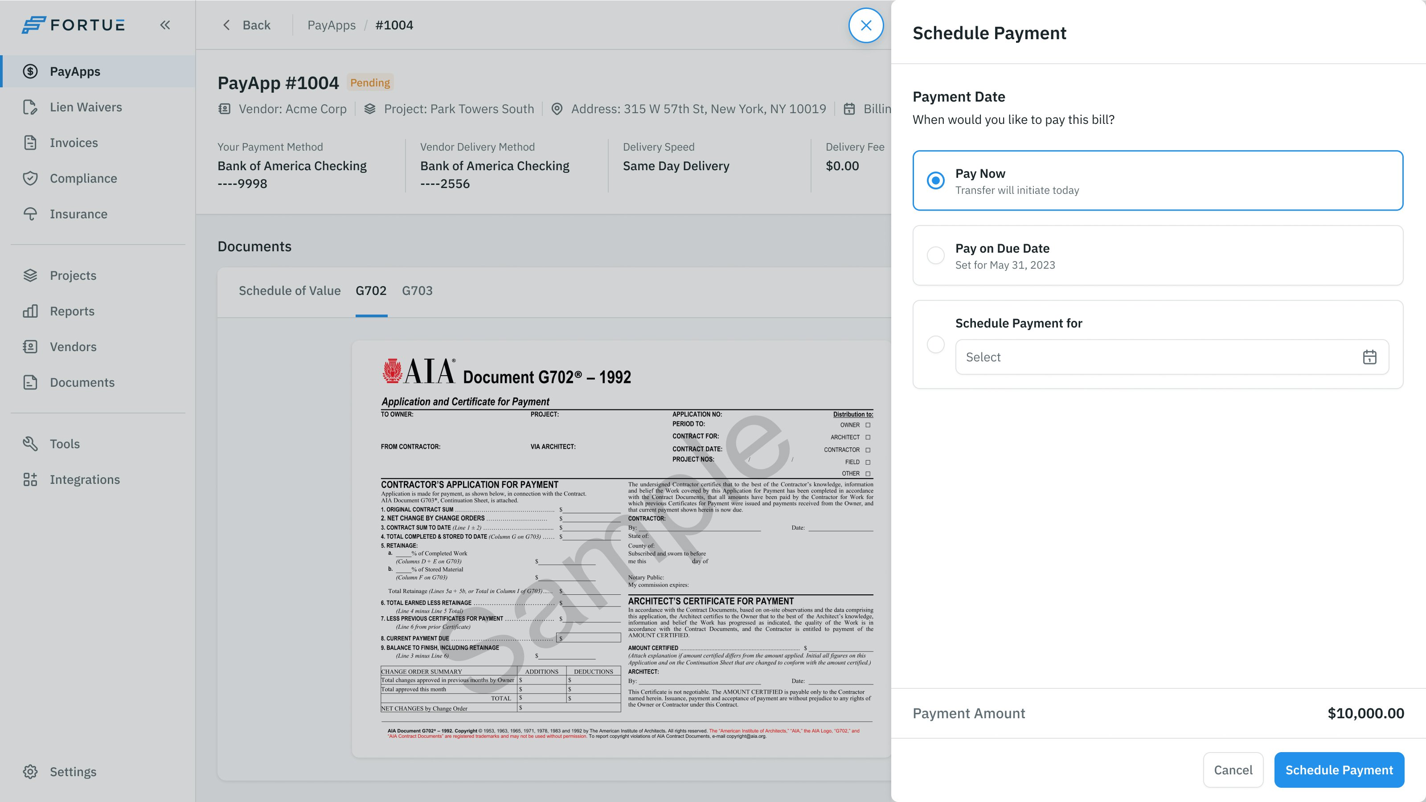Open the Select date picker field

click(1172, 357)
